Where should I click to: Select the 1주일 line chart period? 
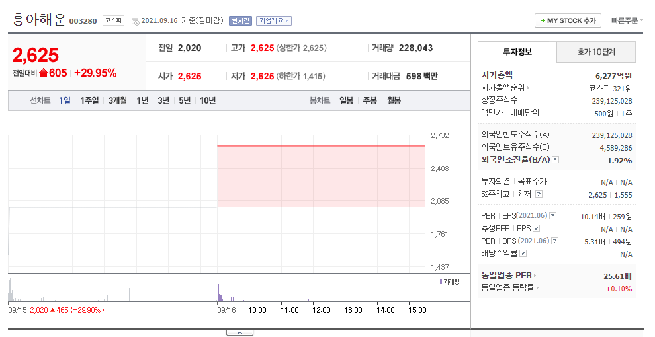89,100
